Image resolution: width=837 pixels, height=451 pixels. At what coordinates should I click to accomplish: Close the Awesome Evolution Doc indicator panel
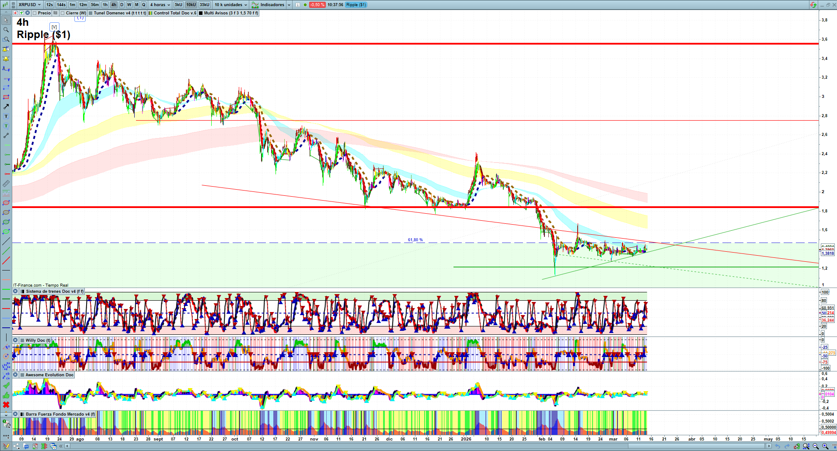15,375
